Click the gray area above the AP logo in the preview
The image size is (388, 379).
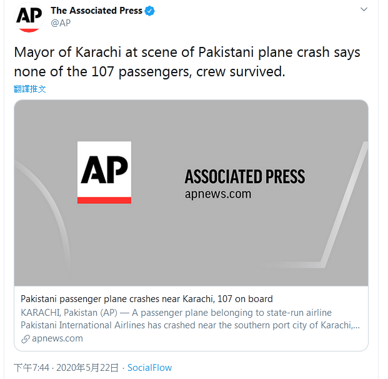104,122
